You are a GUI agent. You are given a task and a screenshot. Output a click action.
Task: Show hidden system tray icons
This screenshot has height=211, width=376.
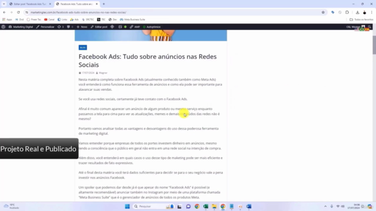click(x=325, y=206)
